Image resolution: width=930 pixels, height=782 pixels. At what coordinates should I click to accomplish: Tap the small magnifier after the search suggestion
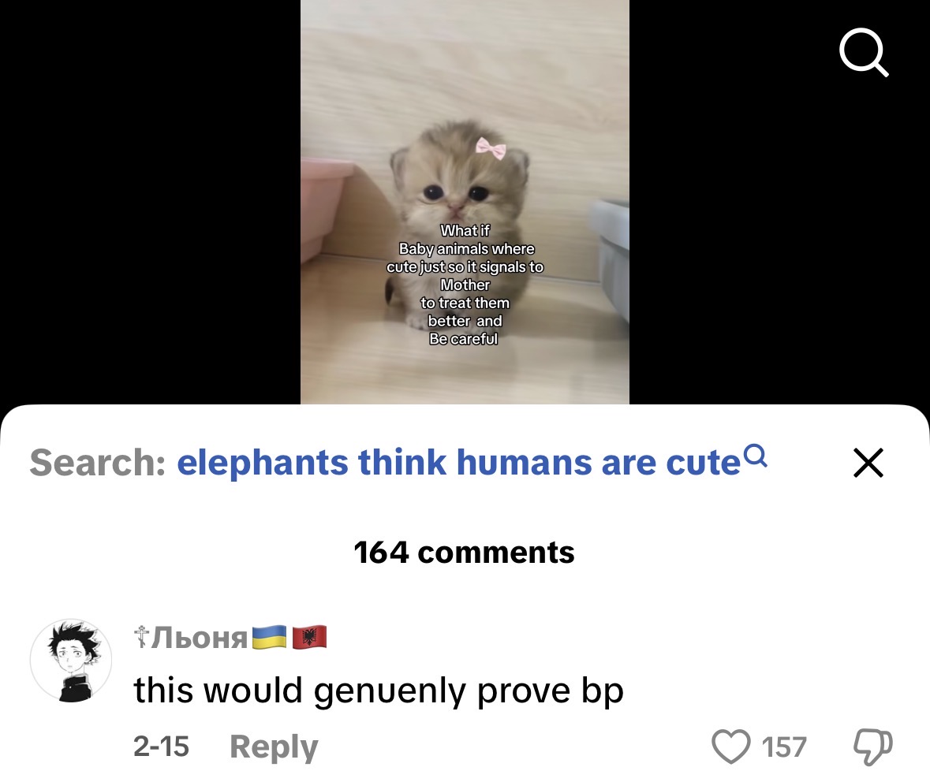(756, 456)
